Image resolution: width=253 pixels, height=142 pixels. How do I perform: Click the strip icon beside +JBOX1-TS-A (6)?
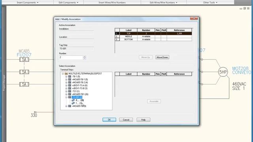[x=70, y=85]
